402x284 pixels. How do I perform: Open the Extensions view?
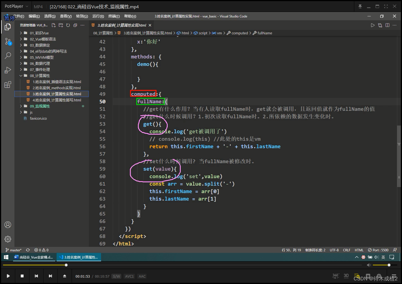(x=8, y=85)
